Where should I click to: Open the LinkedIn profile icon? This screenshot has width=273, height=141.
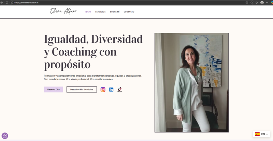(x=111, y=89)
